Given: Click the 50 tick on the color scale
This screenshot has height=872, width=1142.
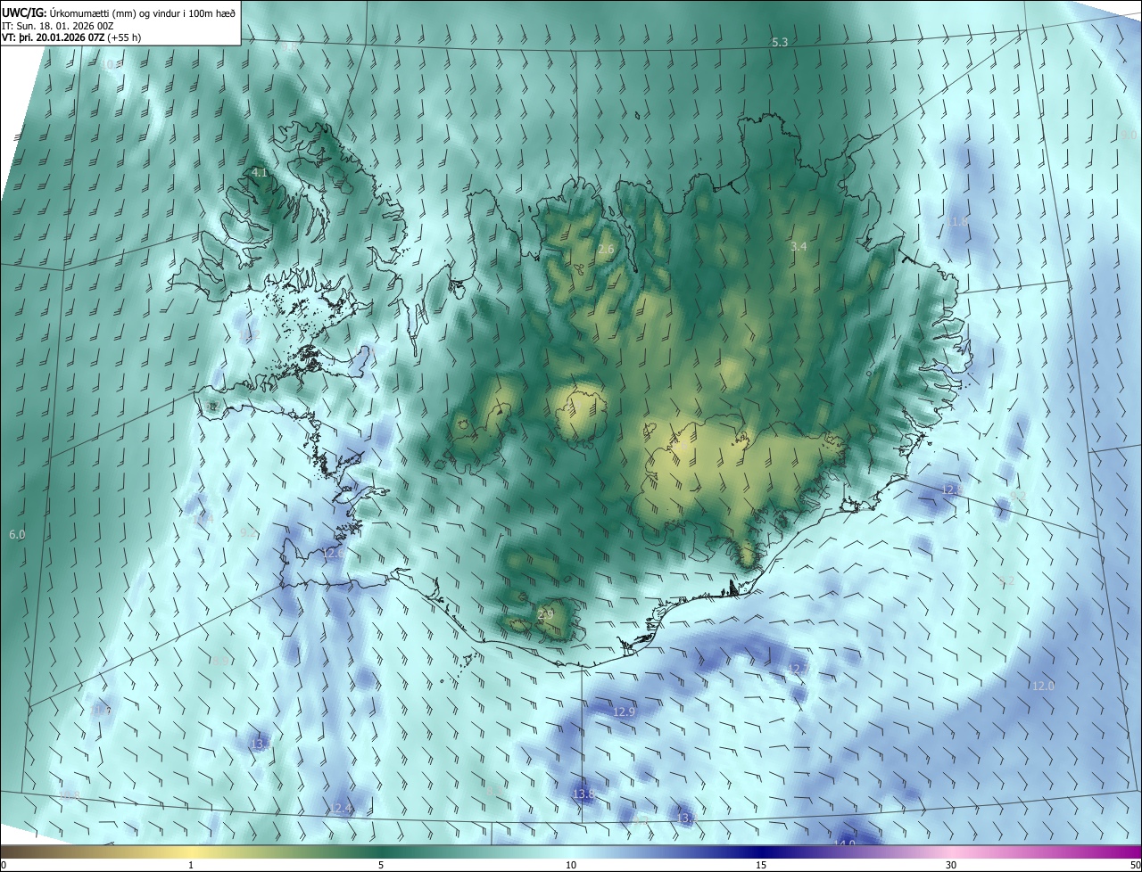Looking at the screenshot, I should [1134, 866].
